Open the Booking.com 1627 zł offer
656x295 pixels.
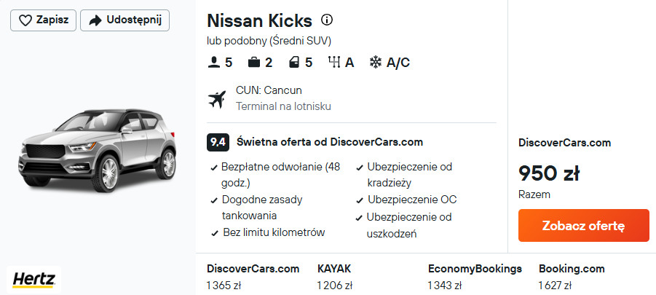pos(572,277)
